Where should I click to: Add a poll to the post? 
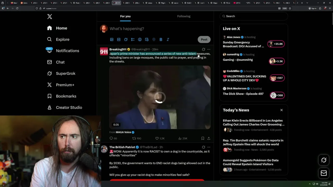coord(133,39)
